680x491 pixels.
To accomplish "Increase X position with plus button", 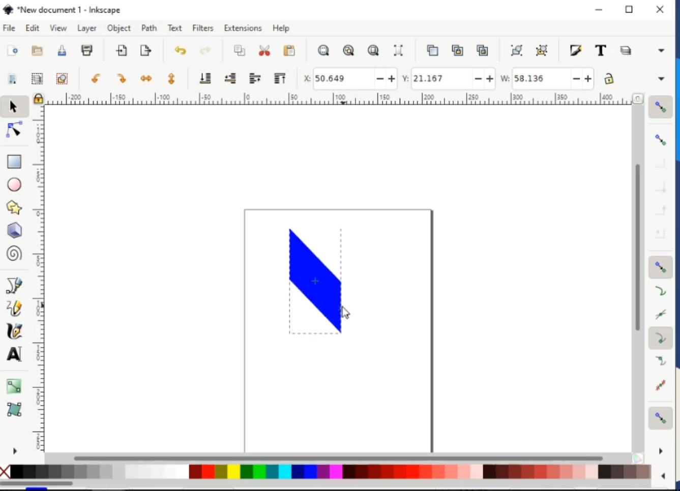I will click(392, 79).
